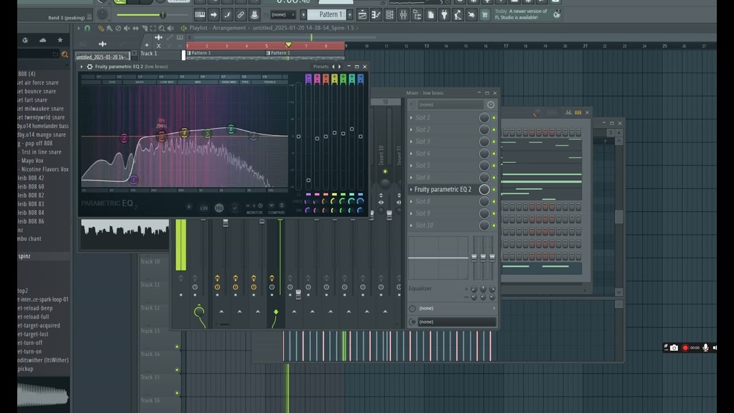Viewport: 734px width, 413px height.
Task: Go to next preset in EQ 2
Action: pos(339,67)
